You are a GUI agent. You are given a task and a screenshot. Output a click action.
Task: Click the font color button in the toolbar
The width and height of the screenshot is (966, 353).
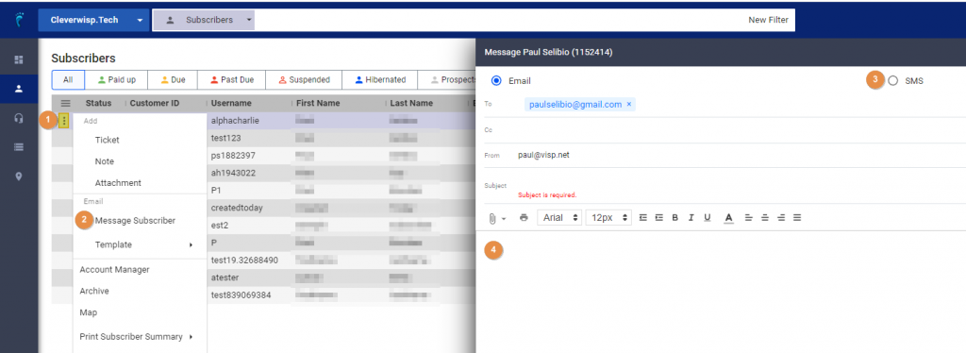[x=729, y=217]
